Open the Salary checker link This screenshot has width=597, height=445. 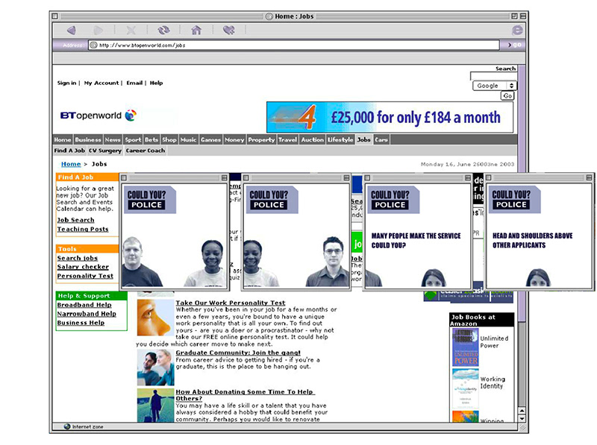tap(83, 267)
